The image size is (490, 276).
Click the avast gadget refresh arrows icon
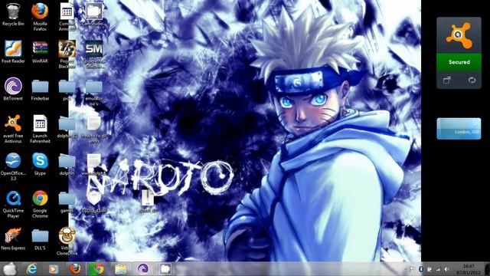click(x=472, y=80)
